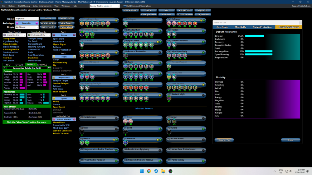Click the RechargeTime debuff resistance bar
This screenshot has height=175, width=312.
pos(259,51)
